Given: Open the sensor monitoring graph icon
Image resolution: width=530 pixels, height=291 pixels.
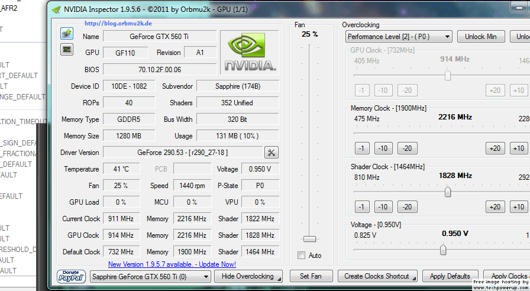Looking at the screenshot, I should pos(67,50).
